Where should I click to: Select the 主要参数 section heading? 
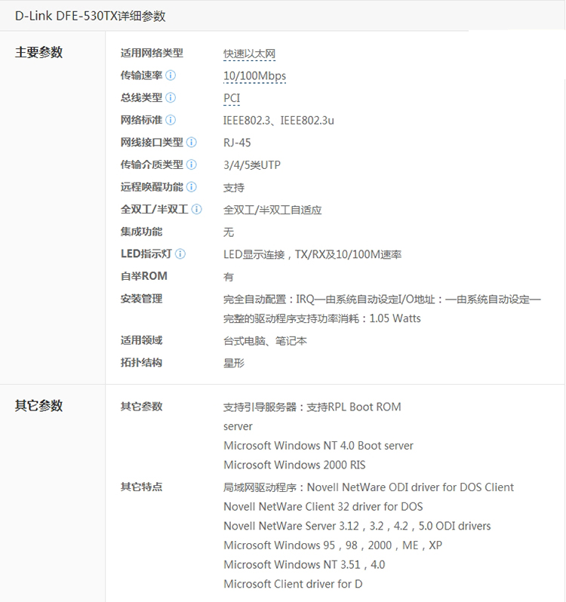[39, 53]
